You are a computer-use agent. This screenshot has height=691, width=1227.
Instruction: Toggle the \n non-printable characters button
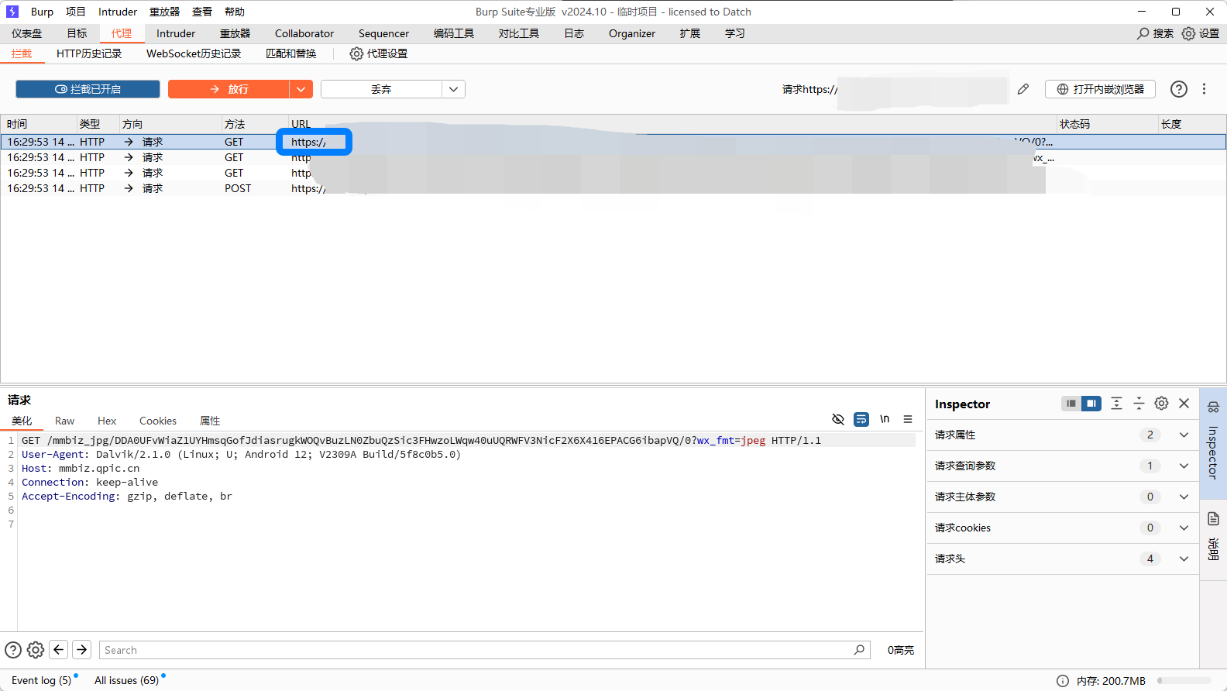point(885,419)
